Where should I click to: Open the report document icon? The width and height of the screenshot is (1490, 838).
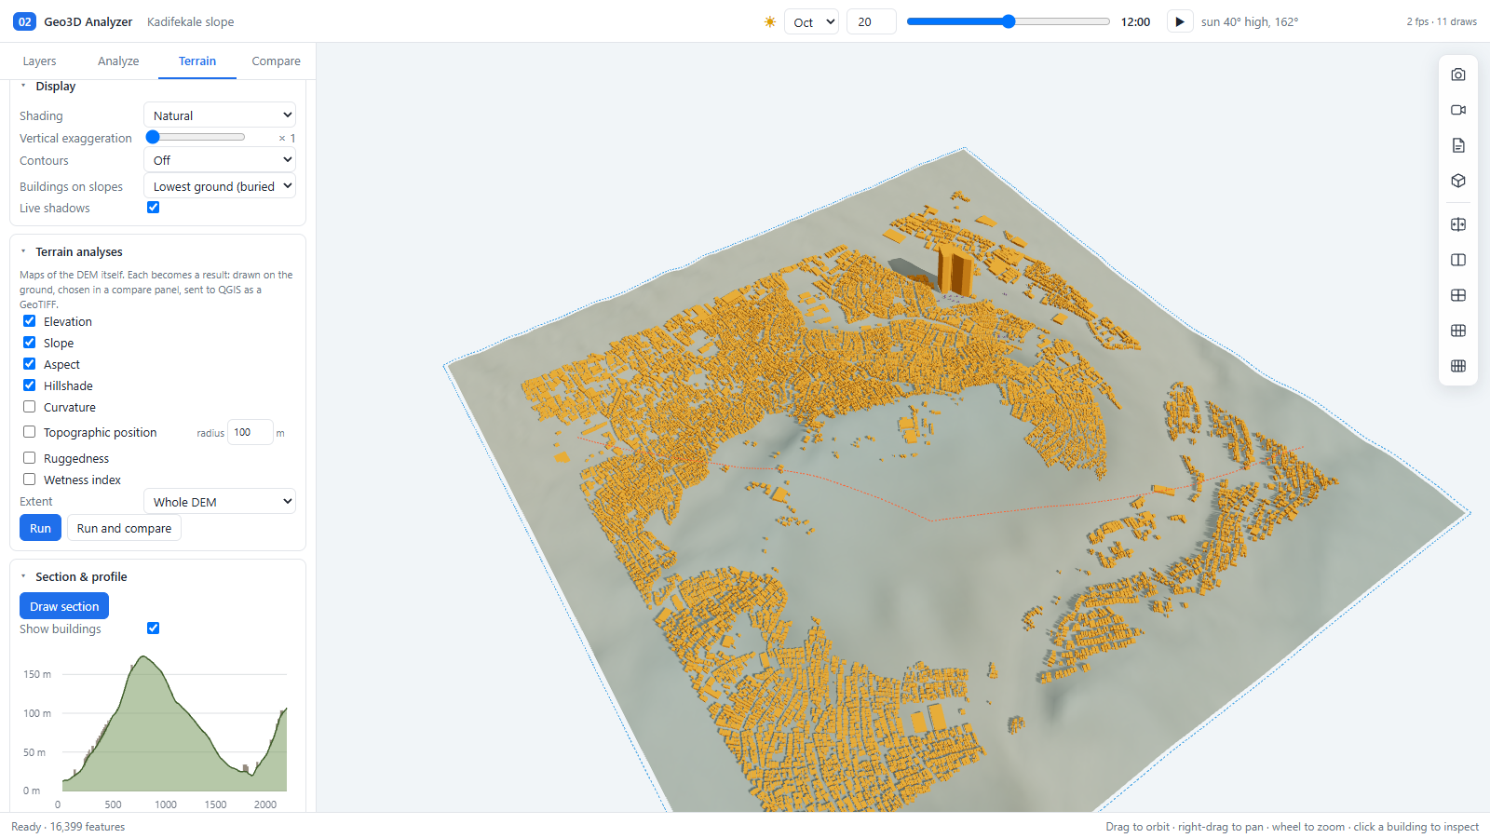(x=1458, y=145)
